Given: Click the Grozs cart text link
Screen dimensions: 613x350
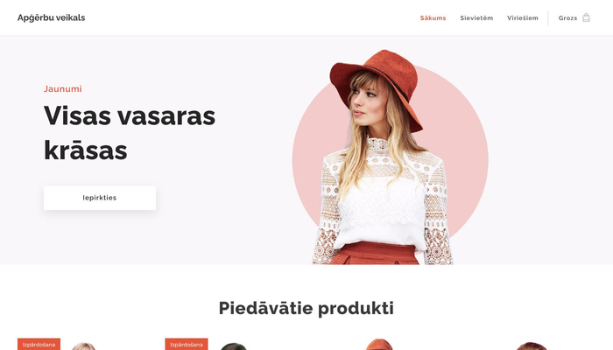Looking at the screenshot, I should [x=567, y=18].
